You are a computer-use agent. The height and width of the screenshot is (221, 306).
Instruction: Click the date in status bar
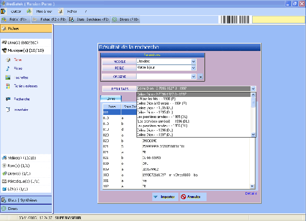tap(28, 218)
